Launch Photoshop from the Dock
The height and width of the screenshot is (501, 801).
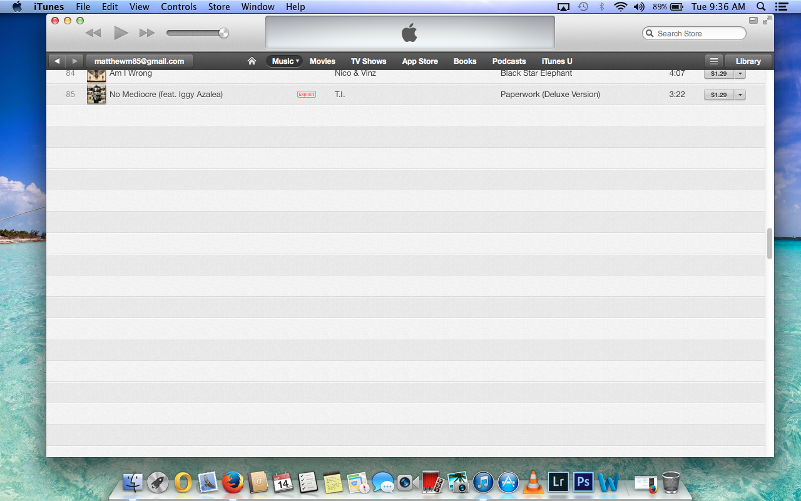click(583, 482)
